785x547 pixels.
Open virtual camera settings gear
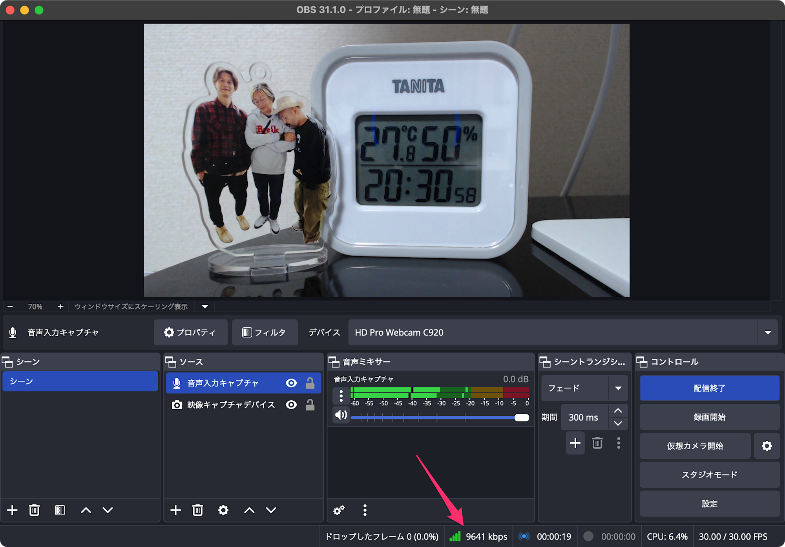click(x=767, y=446)
